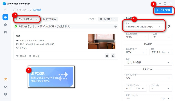Viewport: 175px width, 101px height.
Task: Minimize the Any Video Converter window
Action: pos(160,3)
